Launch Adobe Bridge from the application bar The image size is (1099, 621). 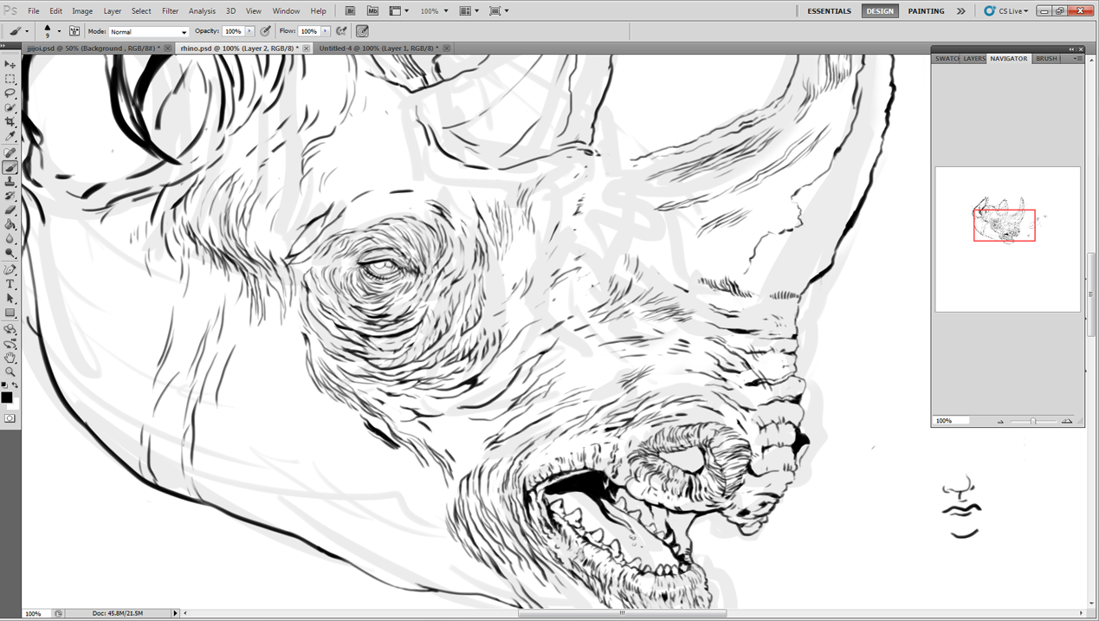(x=350, y=11)
